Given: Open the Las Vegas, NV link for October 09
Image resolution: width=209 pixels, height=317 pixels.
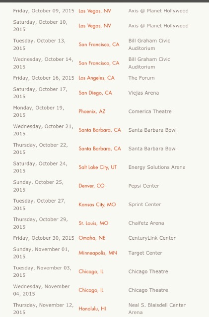Looking at the screenshot, I should coord(95,11).
